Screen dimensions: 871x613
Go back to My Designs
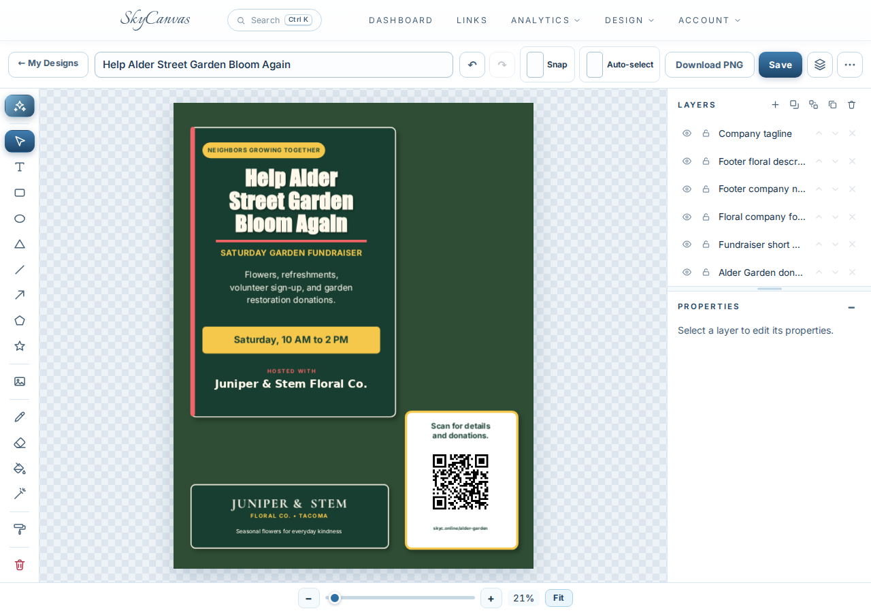point(48,64)
